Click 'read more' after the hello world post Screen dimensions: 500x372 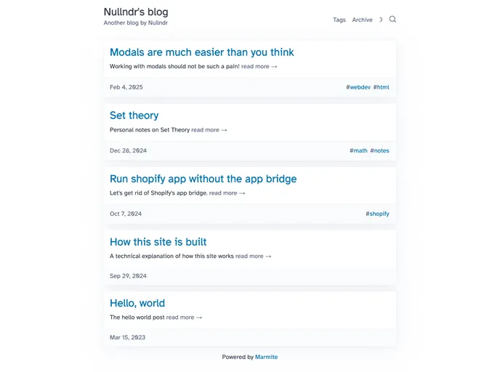coord(184,318)
